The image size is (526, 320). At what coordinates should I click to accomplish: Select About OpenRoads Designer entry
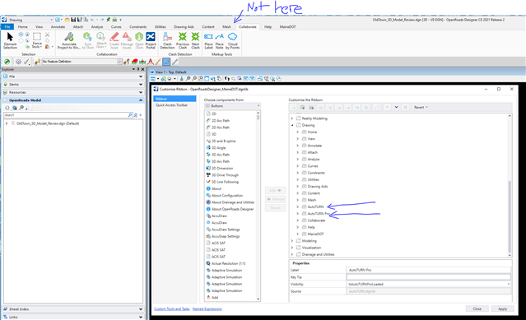230,209
